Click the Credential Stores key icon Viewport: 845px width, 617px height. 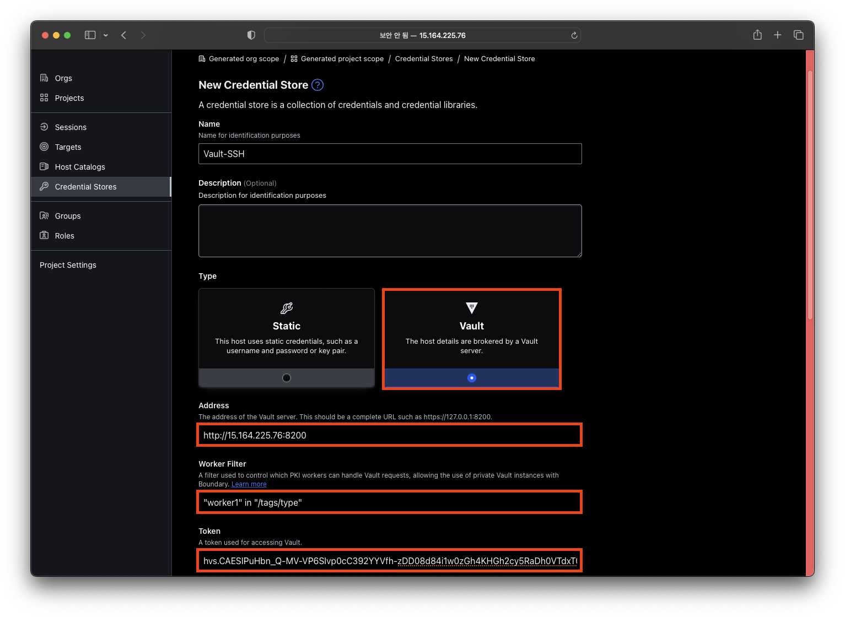click(x=44, y=186)
